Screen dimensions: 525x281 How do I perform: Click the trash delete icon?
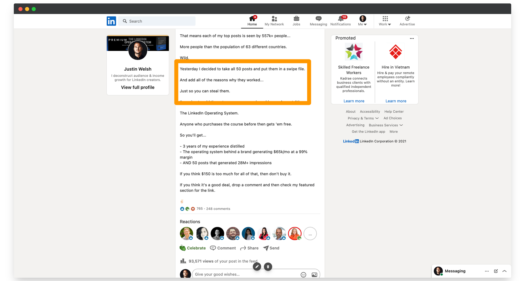[x=268, y=267]
